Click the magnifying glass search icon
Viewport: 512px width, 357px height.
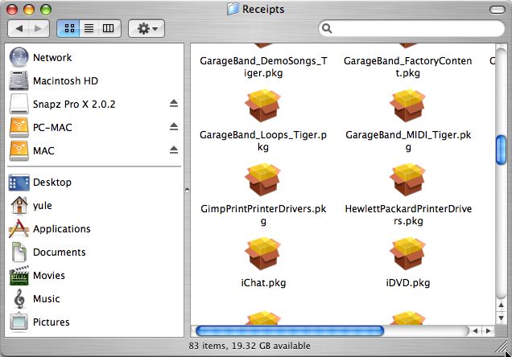(x=327, y=29)
